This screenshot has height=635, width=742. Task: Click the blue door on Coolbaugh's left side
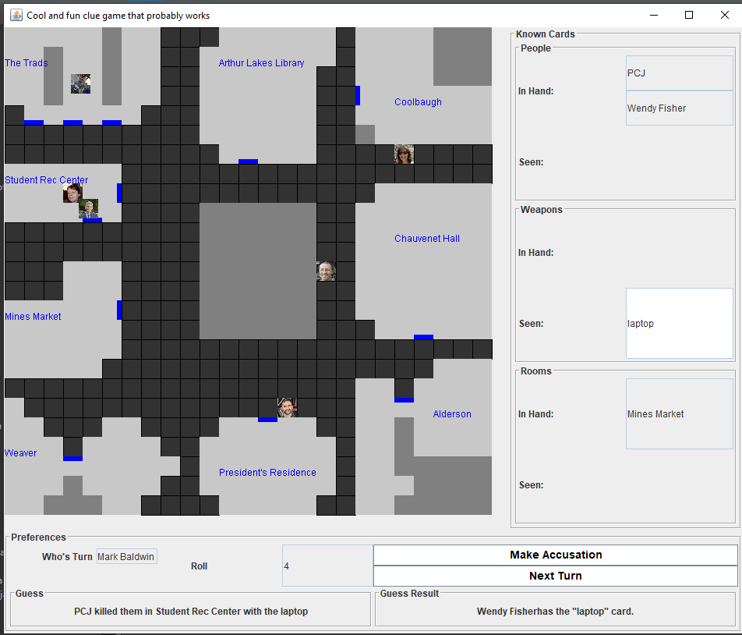click(x=357, y=95)
